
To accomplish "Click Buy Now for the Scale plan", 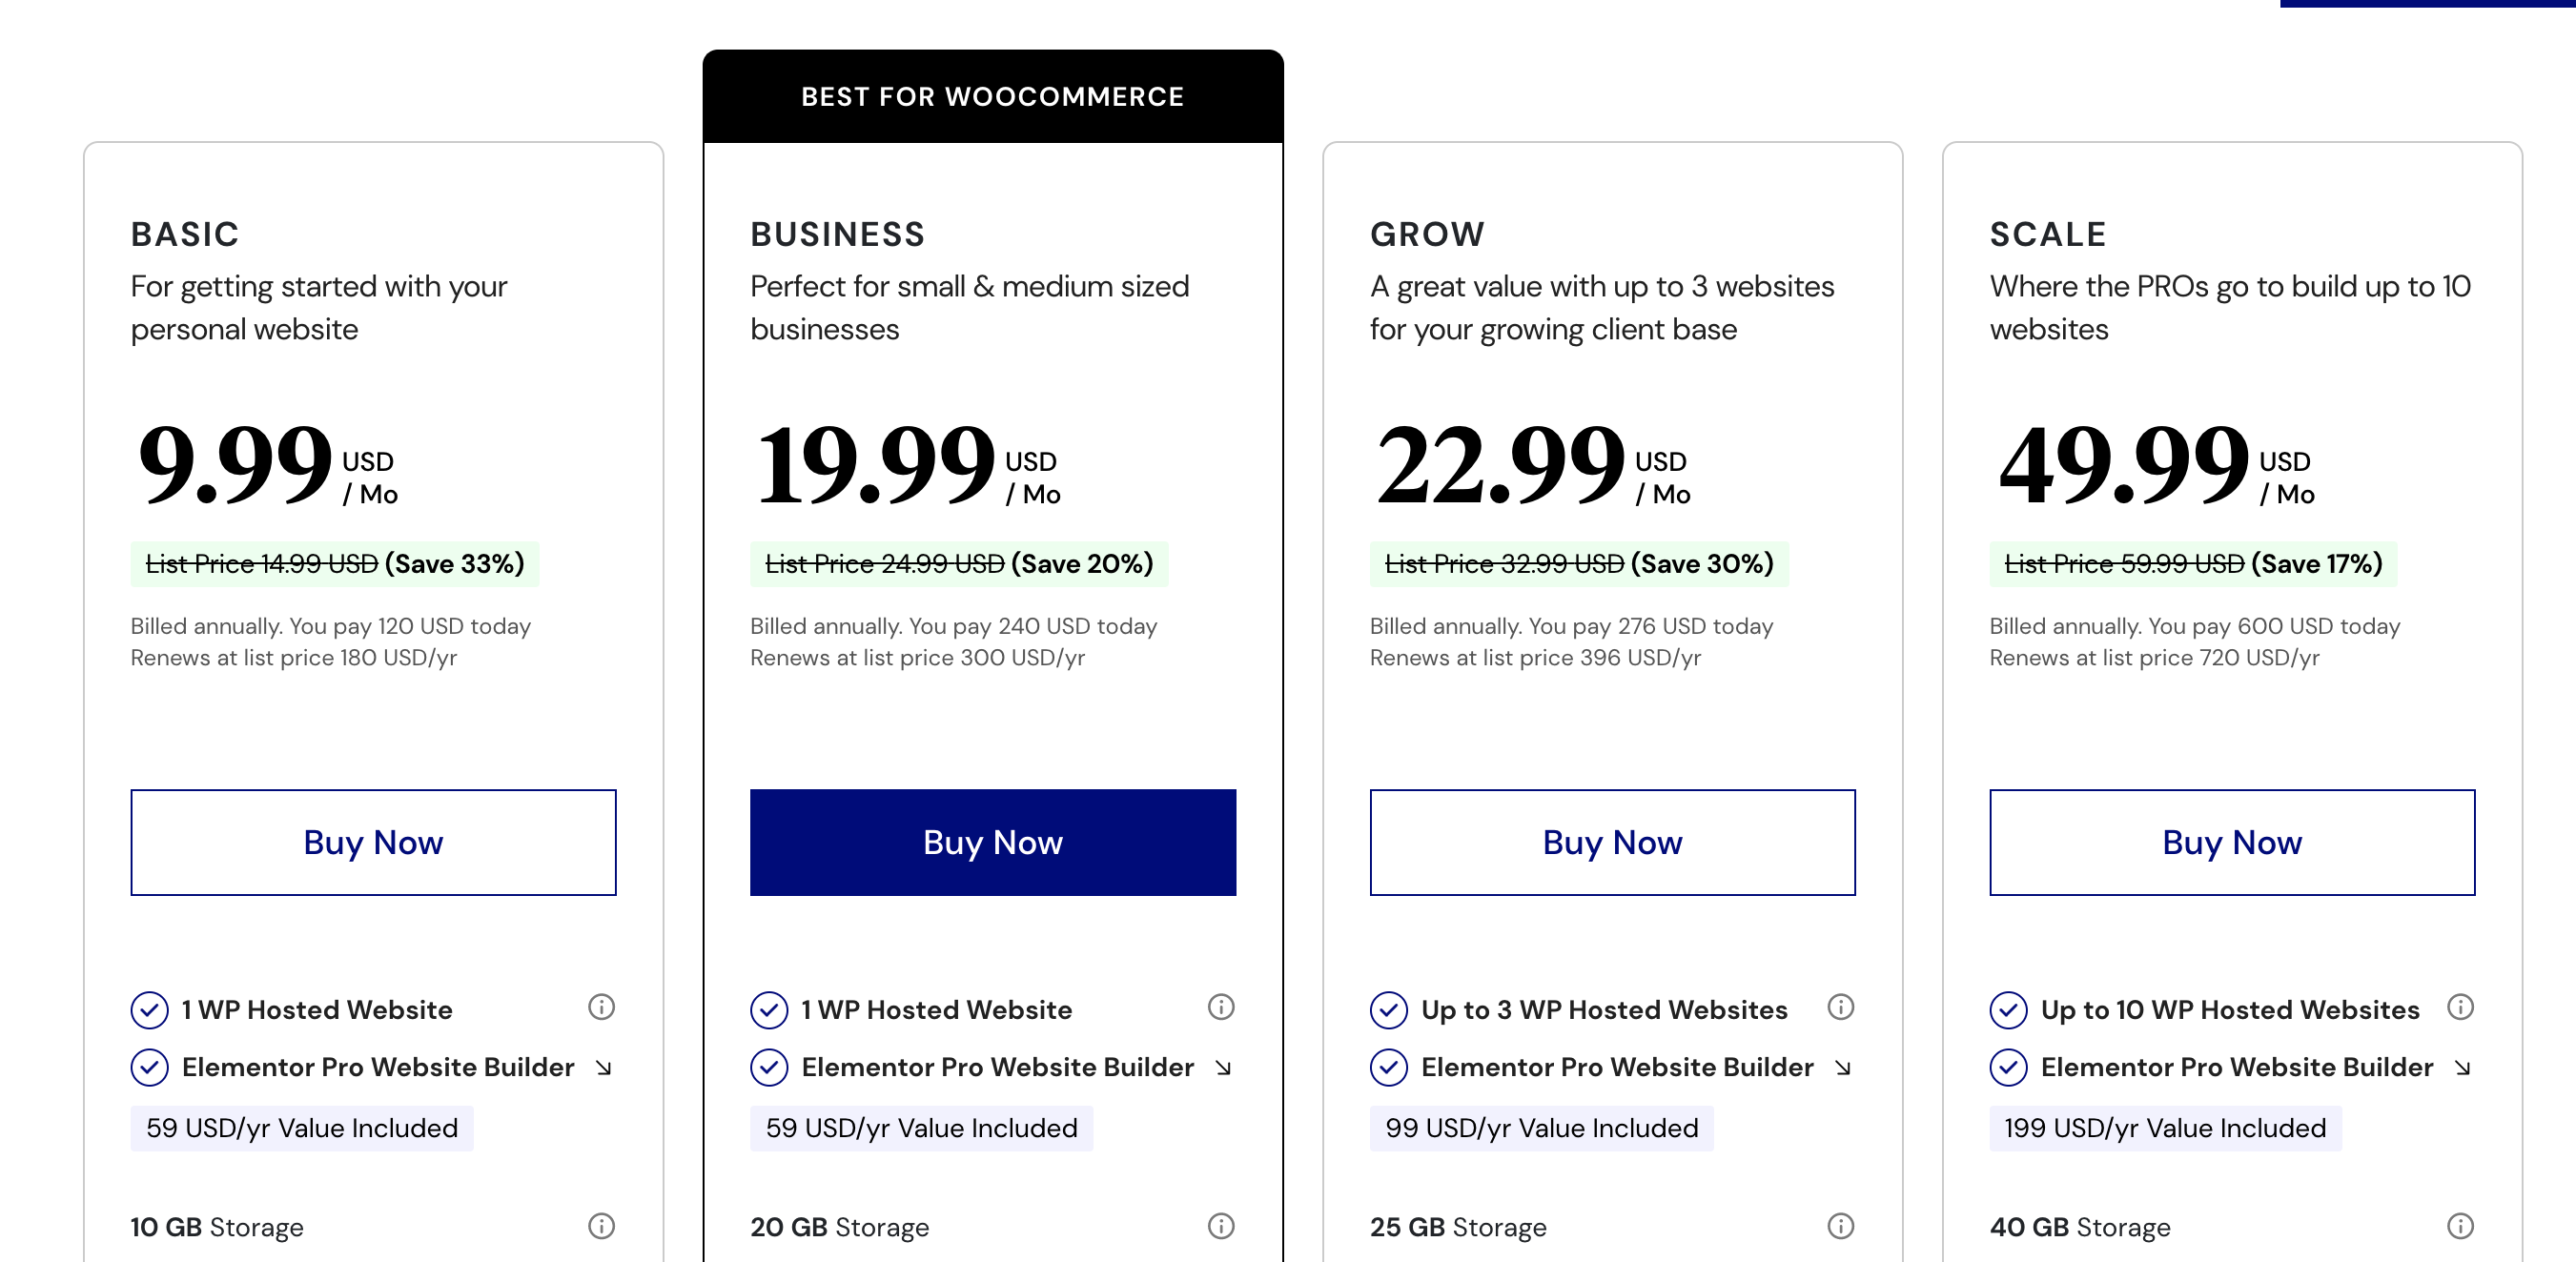I will tap(2232, 842).
